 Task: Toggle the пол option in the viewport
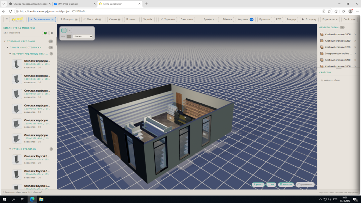271,185
